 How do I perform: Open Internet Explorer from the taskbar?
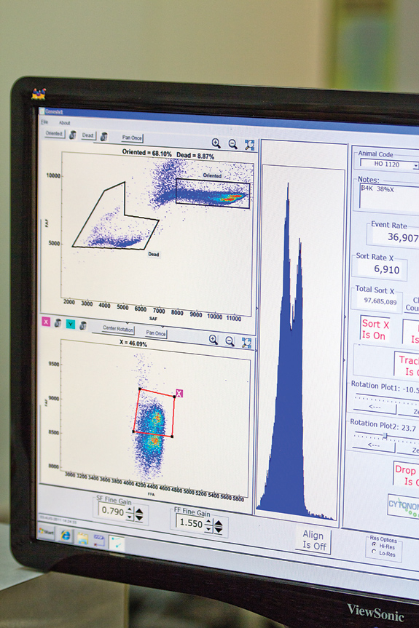click(x=66, y=535)
